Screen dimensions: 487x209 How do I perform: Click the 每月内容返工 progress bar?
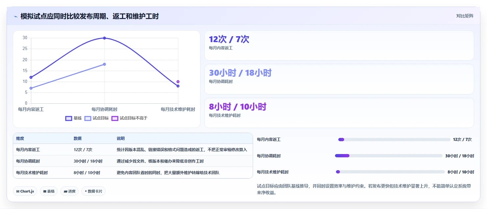click(394, 140)
